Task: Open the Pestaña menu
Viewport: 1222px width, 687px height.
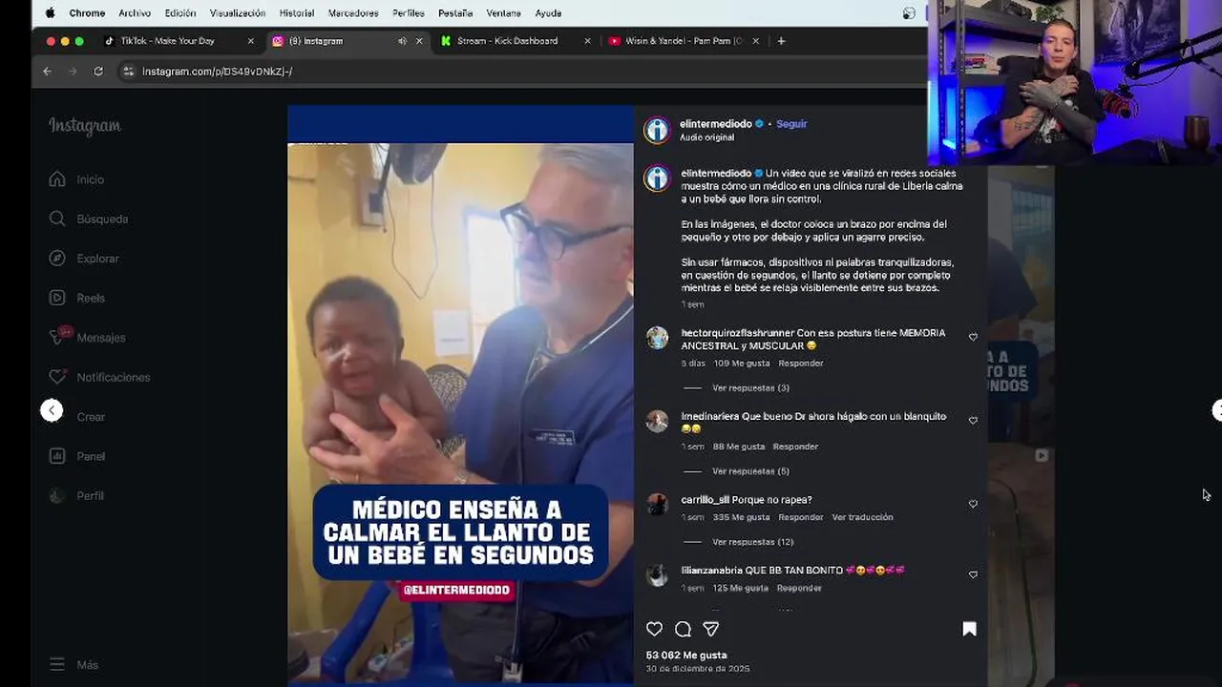Action: point(455,13)
